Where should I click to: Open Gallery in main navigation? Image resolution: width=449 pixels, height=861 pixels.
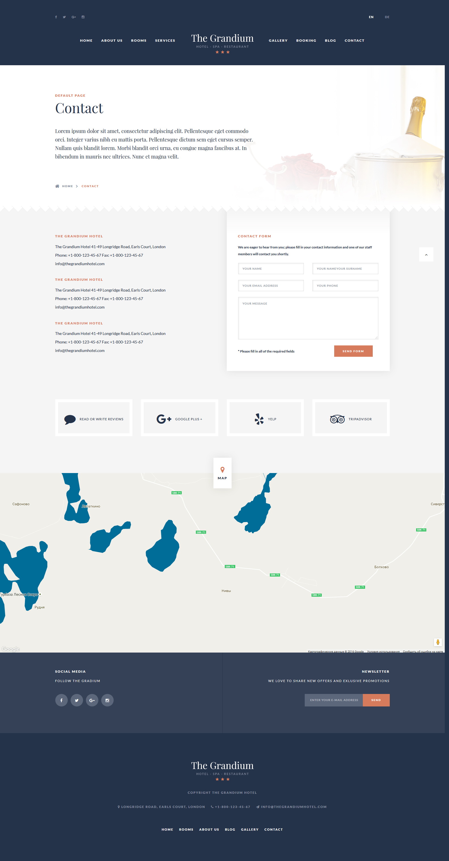coord(278,41)
